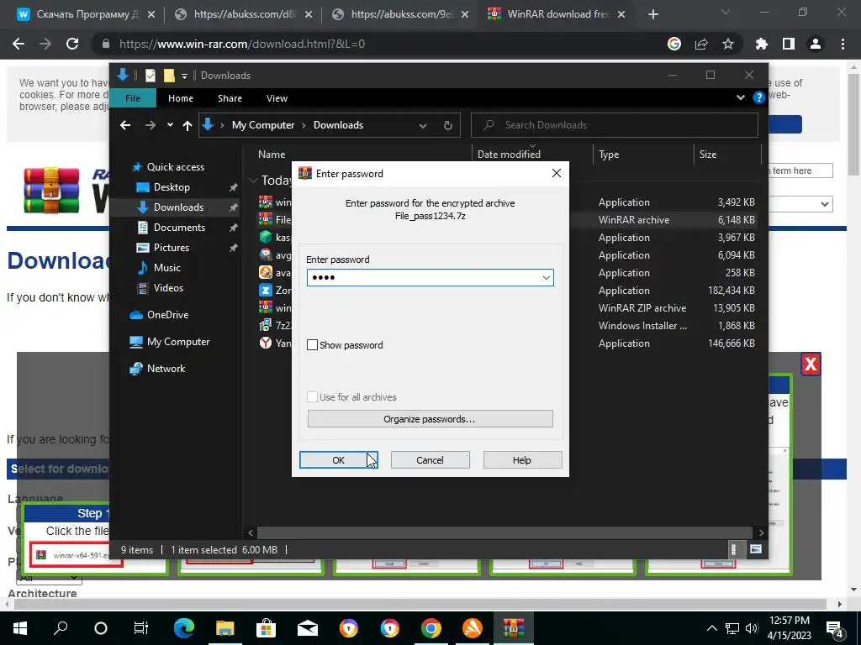Select Quick access in the navigation pane

175,167
